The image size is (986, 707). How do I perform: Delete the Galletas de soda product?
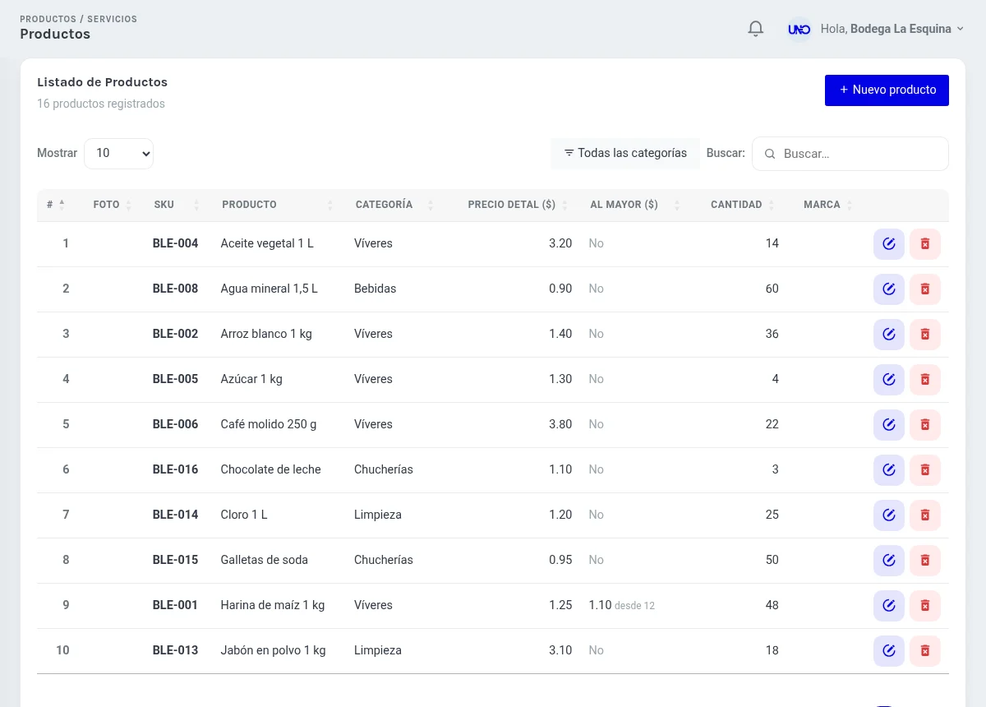(x=925, y=561)
